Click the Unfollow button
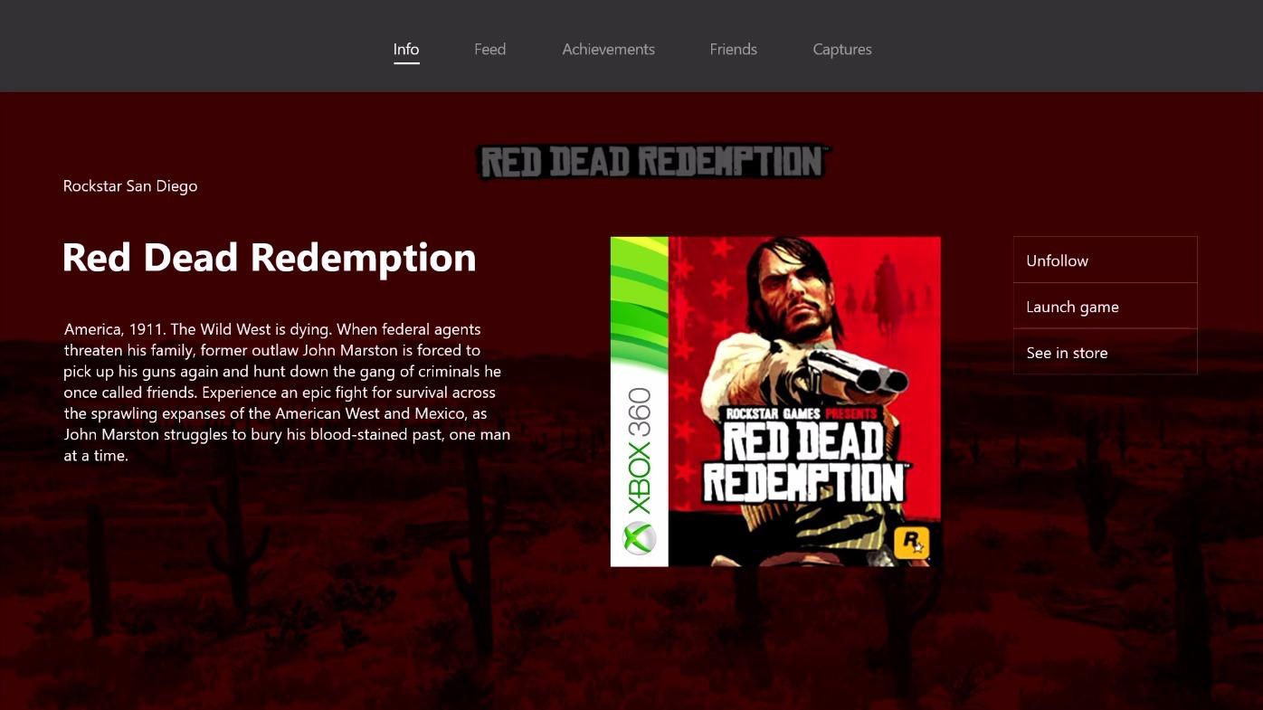 (x=1106, y=260)
